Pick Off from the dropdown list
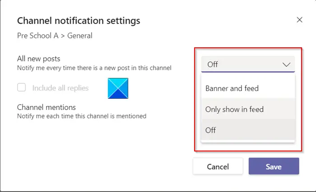The width and height of the screenshot is (316, 192). pyautogui.click(x=211, y=130)
